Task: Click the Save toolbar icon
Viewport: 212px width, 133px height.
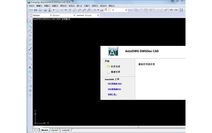Action: pyautogui.click(x=40, y=10)
